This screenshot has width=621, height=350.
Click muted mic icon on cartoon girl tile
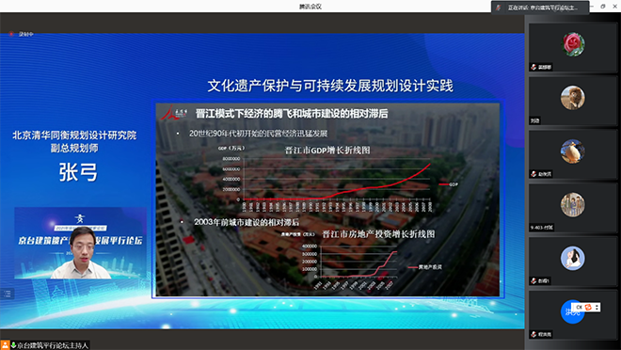[533, 280]
